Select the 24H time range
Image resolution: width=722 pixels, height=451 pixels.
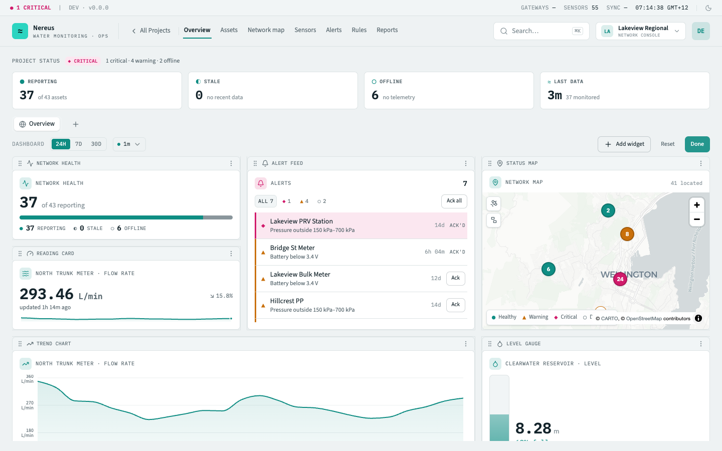click(61, 144)
